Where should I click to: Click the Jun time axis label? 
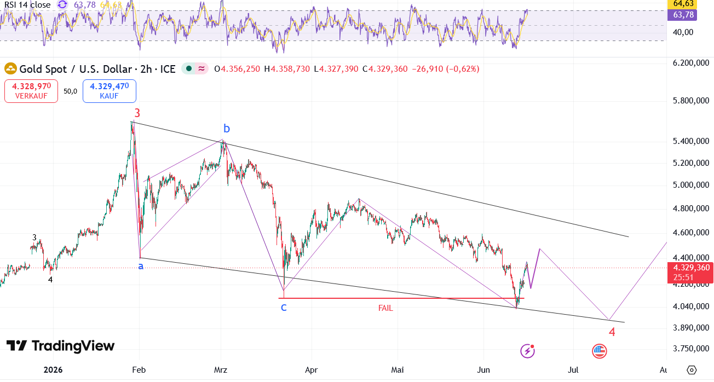click(485, 370)
